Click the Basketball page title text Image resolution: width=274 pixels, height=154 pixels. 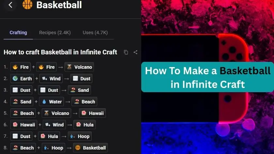coord(59,5)
